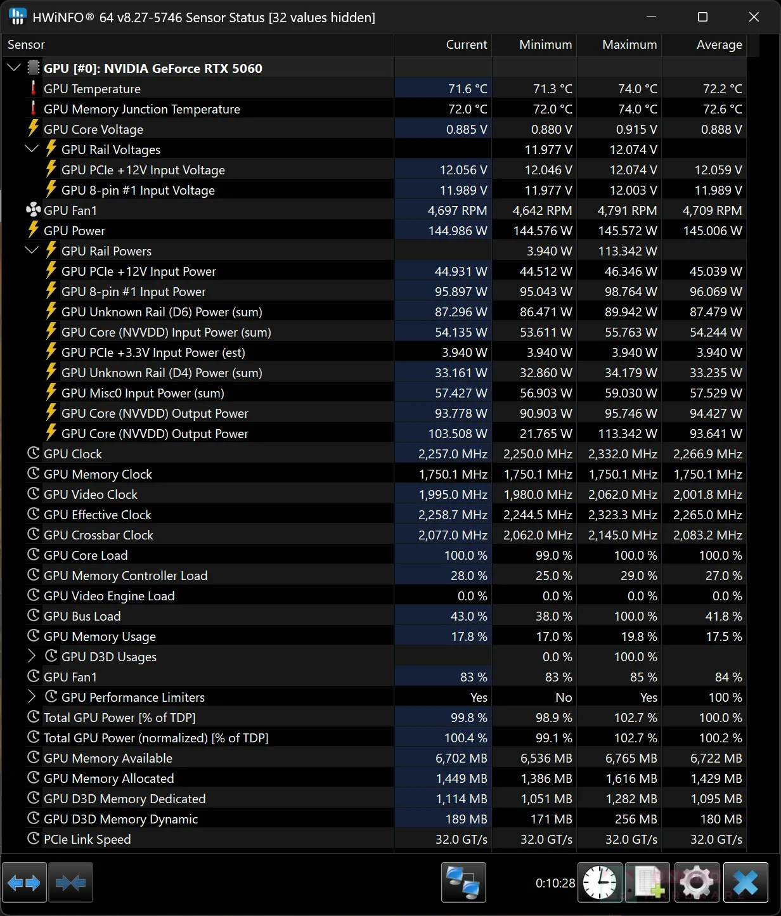The width and height of the screenshot is (781, 916).
Task: Close sensors with blue X button
Action: tap(745, 882)
